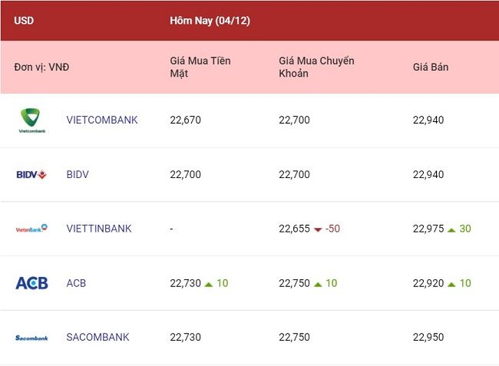Select the Hôm Nay (04/12) header
Image resolution: width=499 pixels, height=366 pixels.
(210, 21)
